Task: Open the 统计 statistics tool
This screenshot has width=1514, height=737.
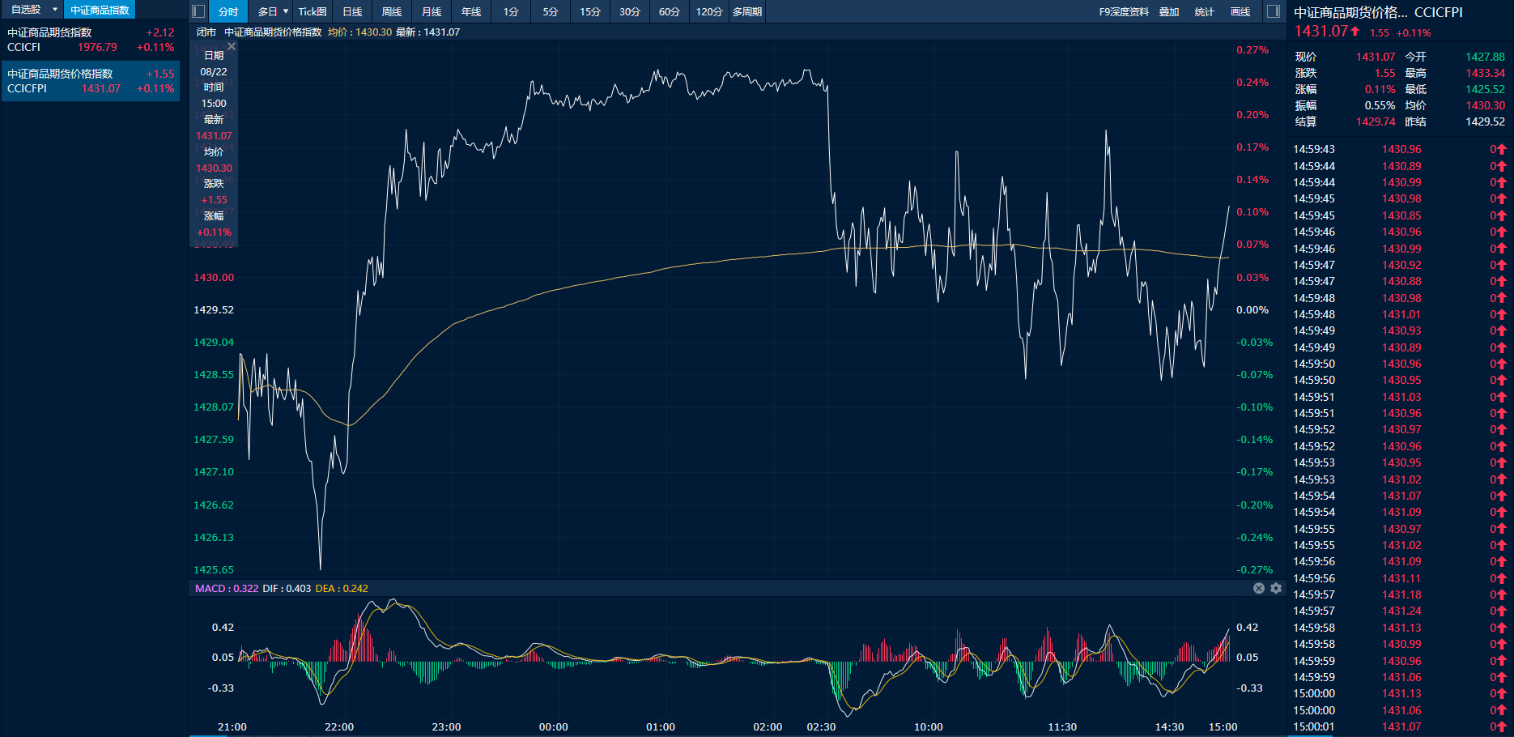Action: (1205, 11)
